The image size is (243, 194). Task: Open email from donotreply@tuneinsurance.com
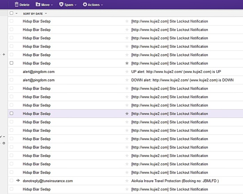48,181
